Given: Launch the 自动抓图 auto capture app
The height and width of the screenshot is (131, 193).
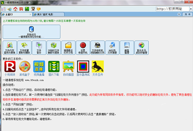Looking at the screenshot, I should tap(69, 68).
